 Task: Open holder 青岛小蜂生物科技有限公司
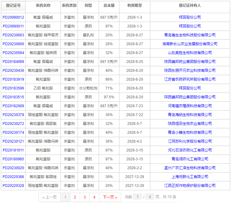[x=190, y=133]
